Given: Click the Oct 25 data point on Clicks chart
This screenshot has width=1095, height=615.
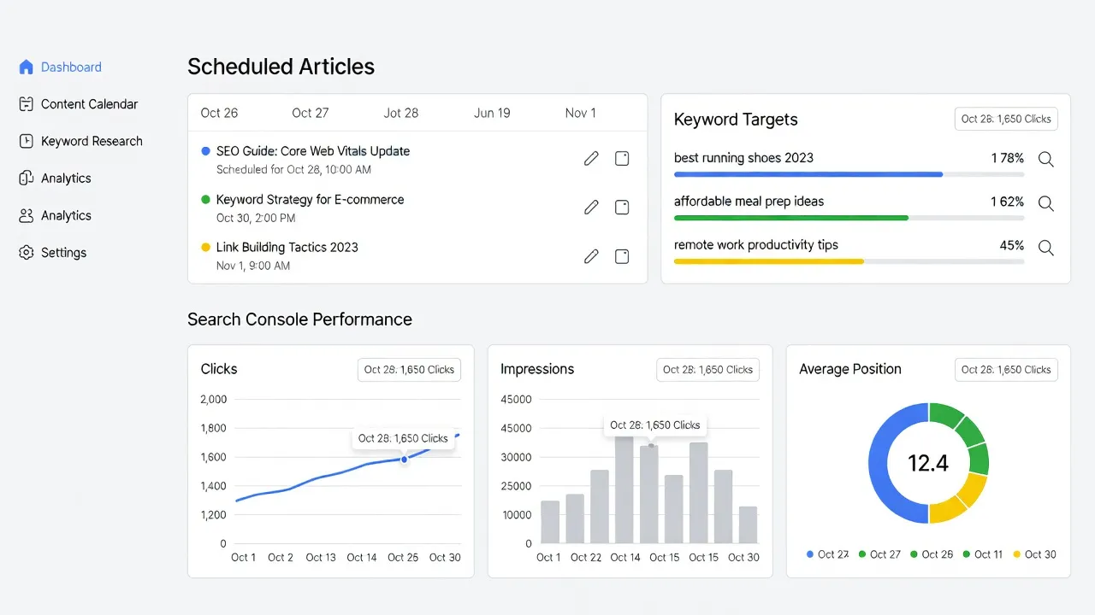Looking at the screenshot, I should [405, 460].
